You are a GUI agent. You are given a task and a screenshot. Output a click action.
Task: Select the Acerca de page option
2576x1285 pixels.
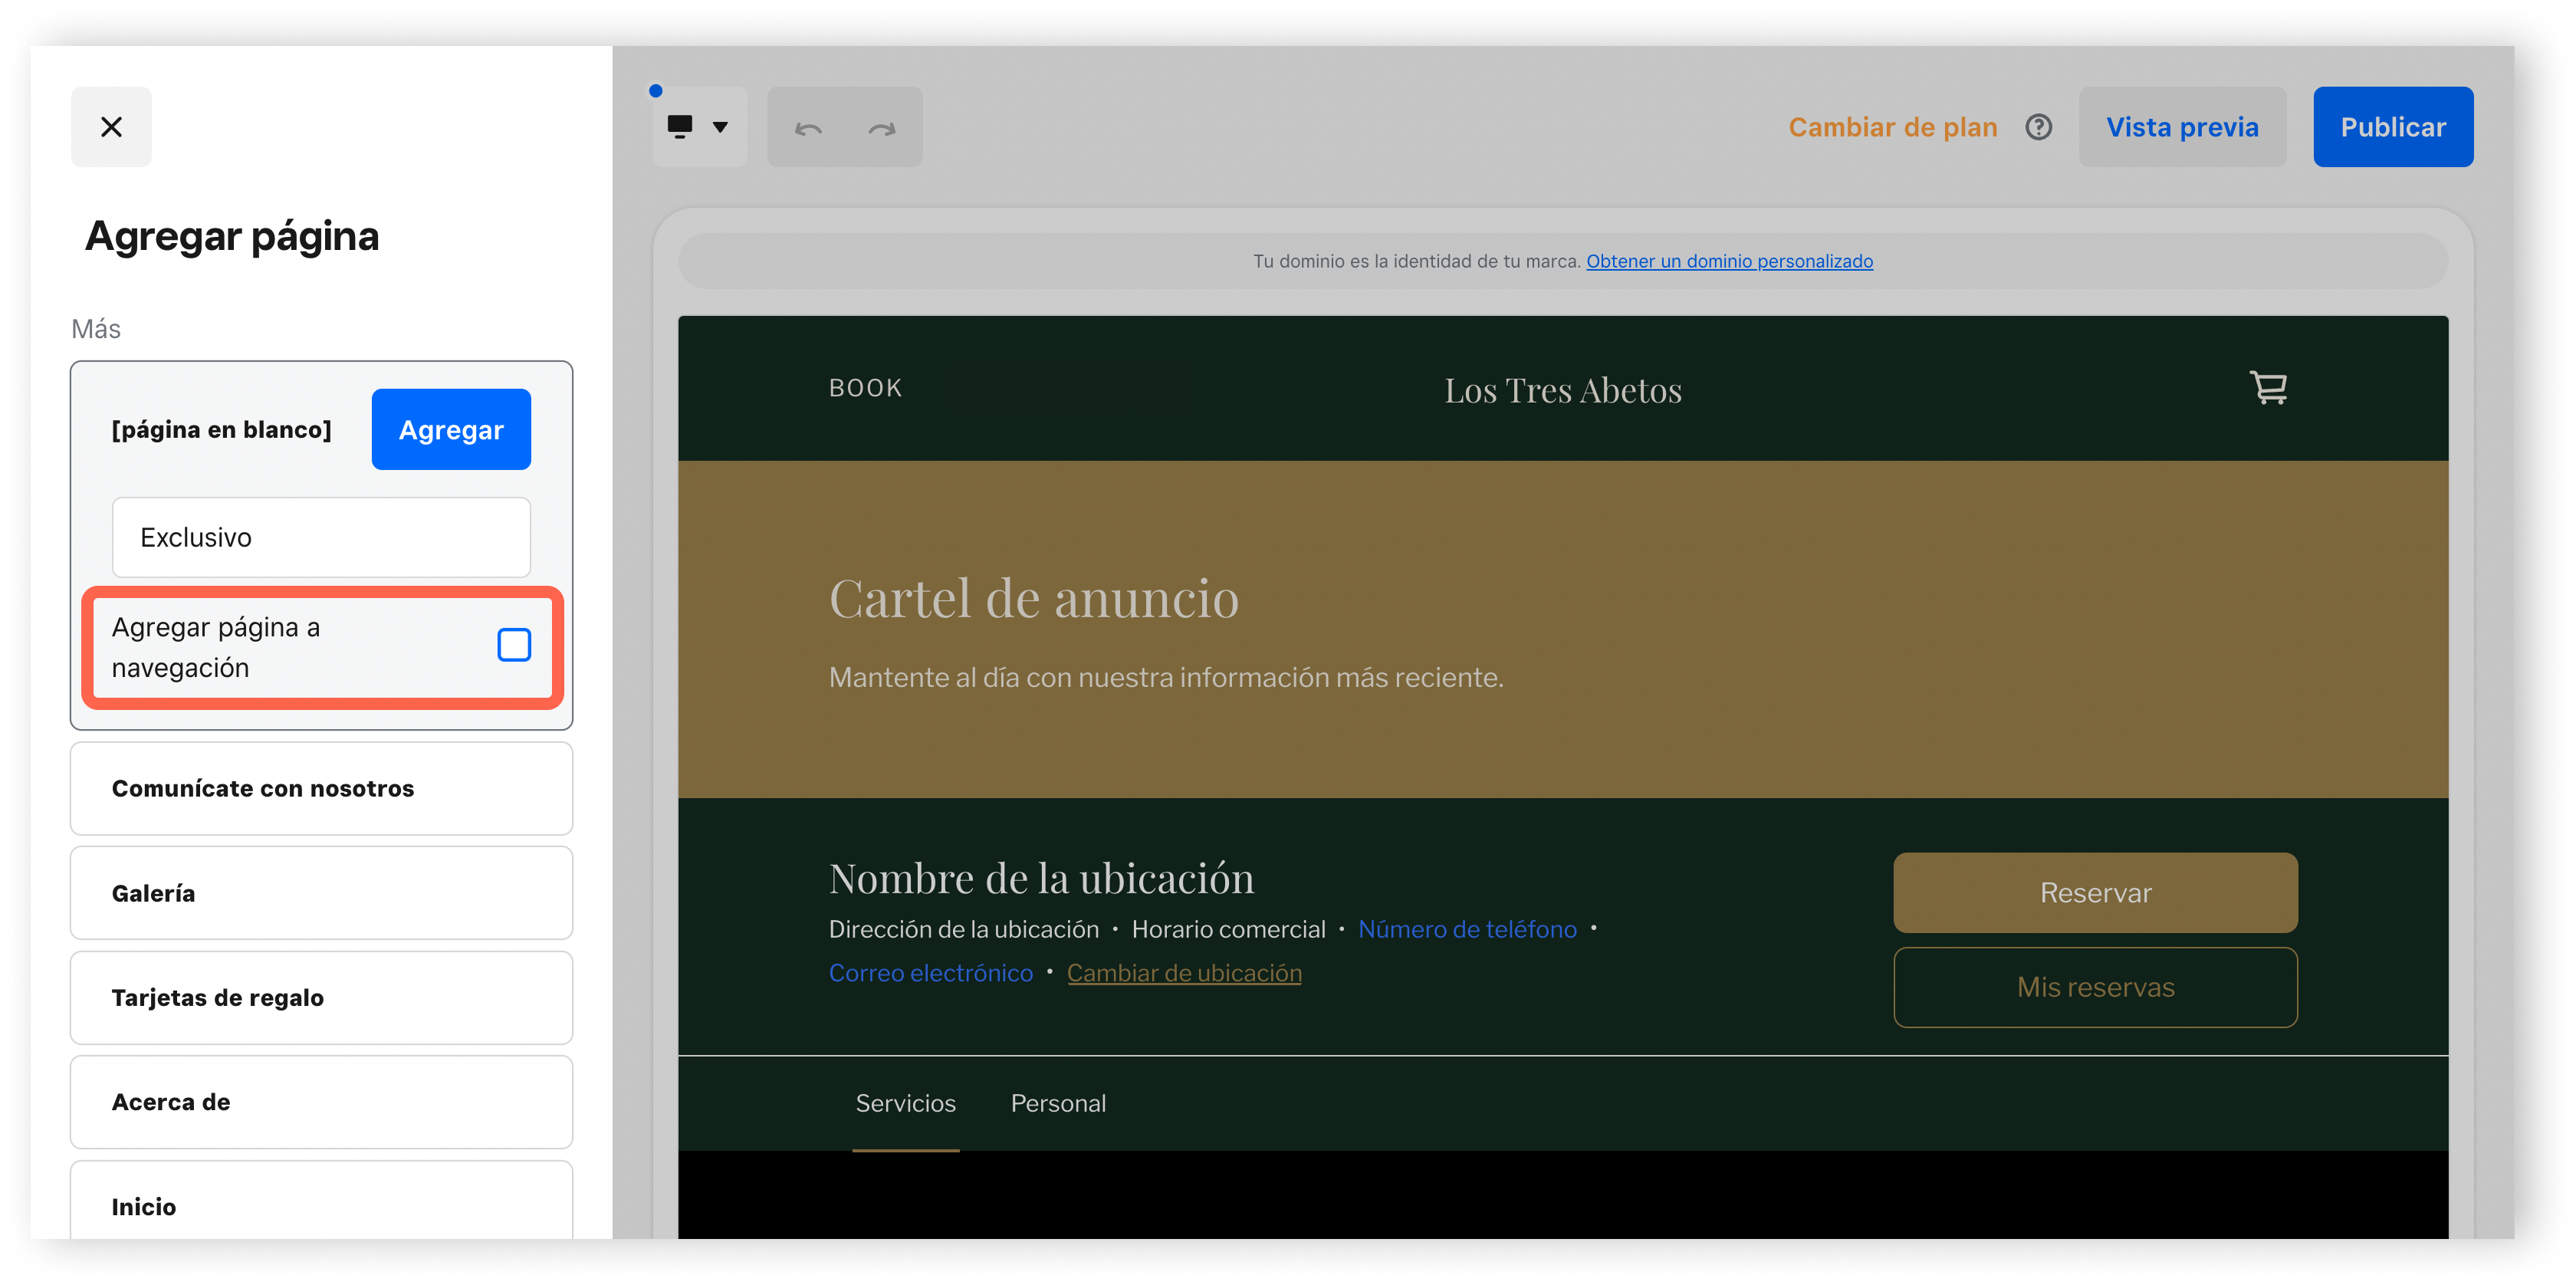point(321,1102)
